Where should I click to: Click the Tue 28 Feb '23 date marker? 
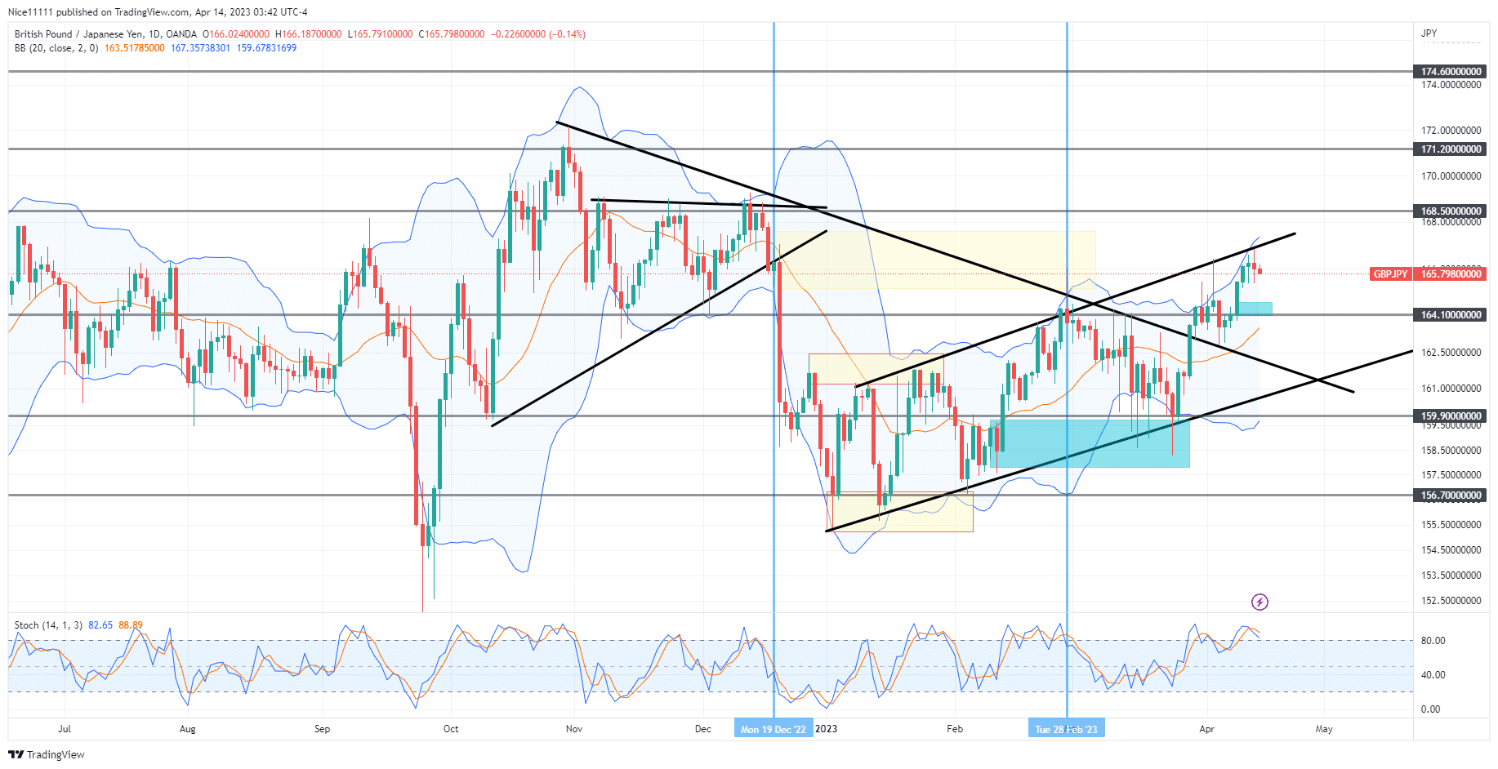1066,729
